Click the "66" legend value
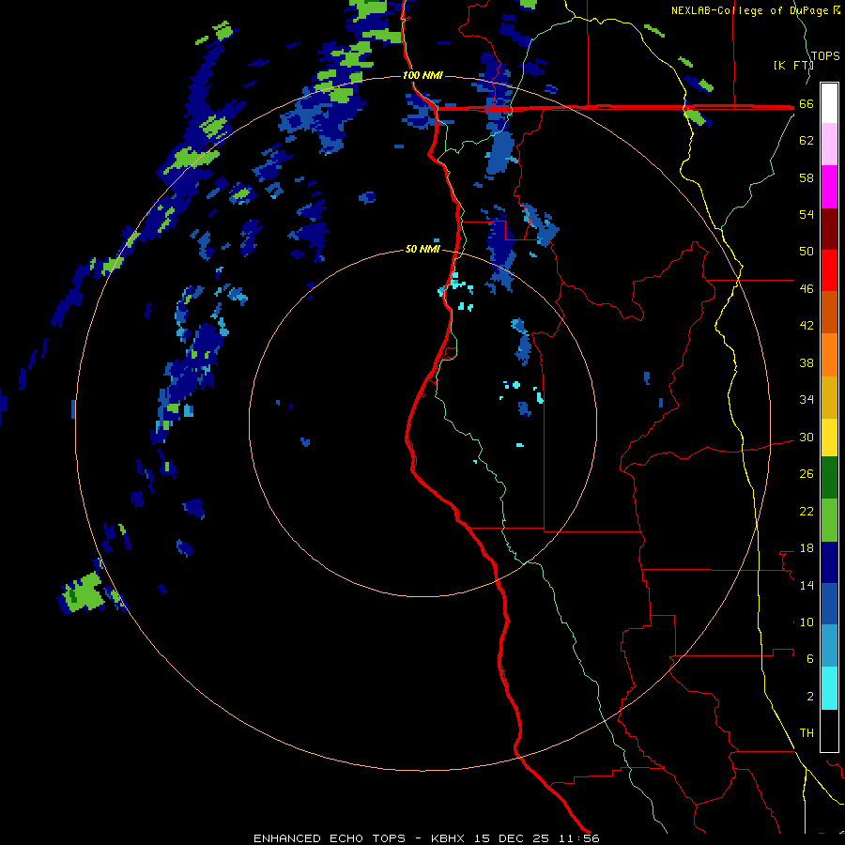 tap(807, 104)
